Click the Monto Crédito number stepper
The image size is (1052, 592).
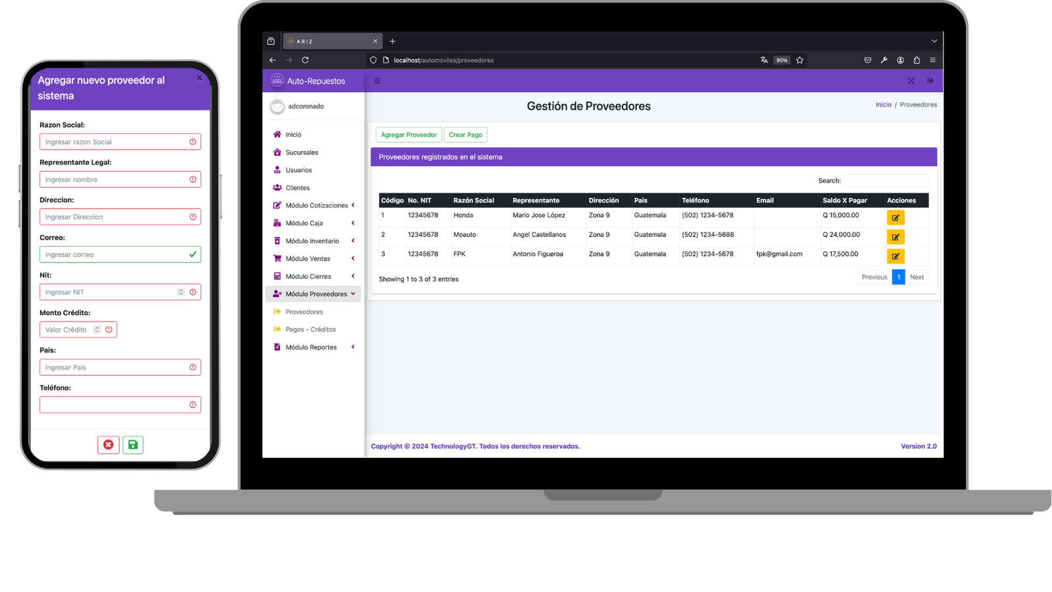pyautogui.click(x=97, y=330)
